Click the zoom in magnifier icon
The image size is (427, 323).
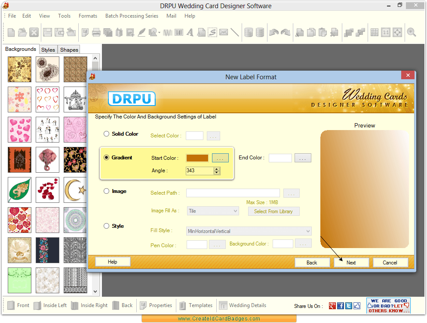point(411,32)
